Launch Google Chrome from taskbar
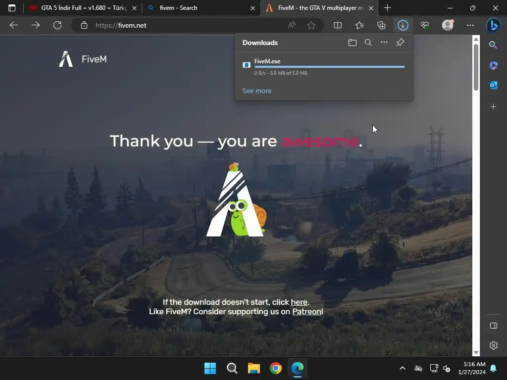Viewport: 507px width, 380px height. click(276, 368)
